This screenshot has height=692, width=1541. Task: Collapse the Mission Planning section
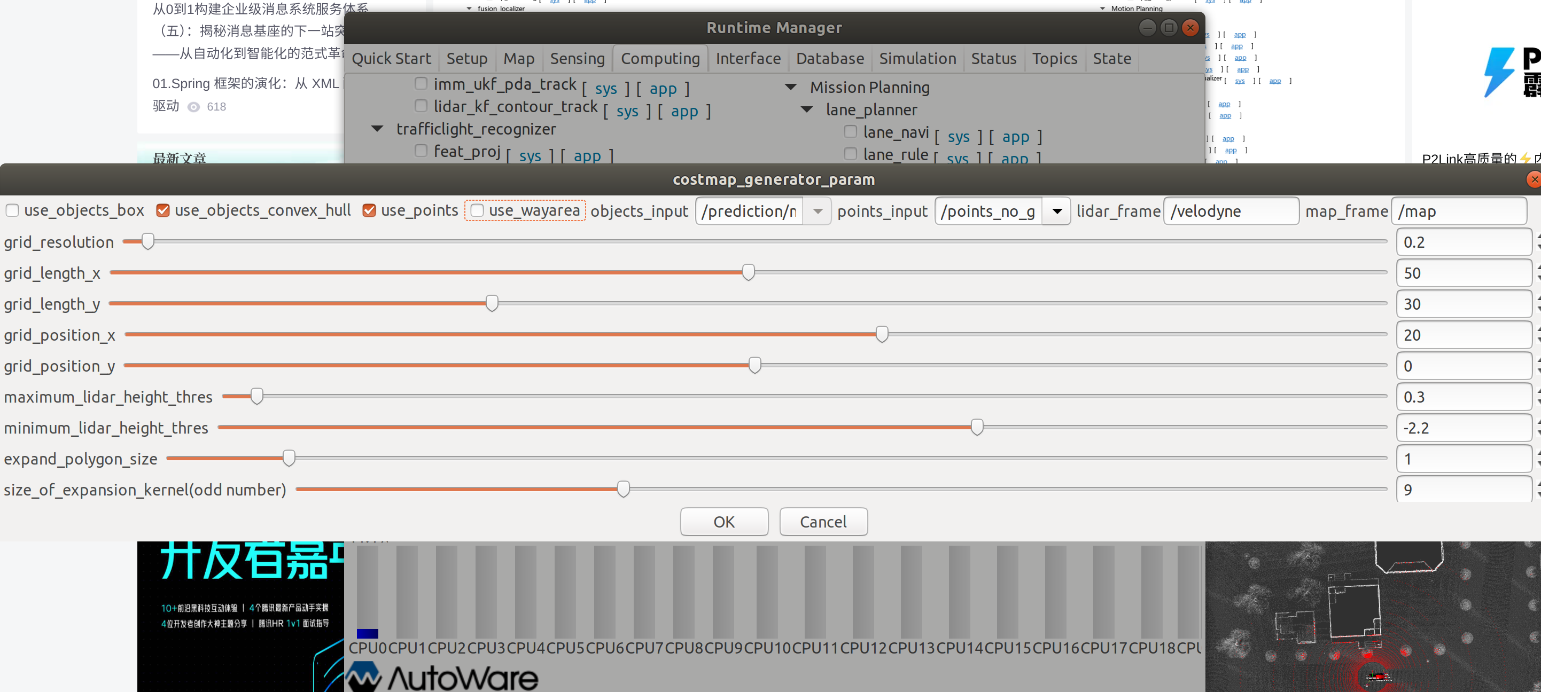[791, 87]
